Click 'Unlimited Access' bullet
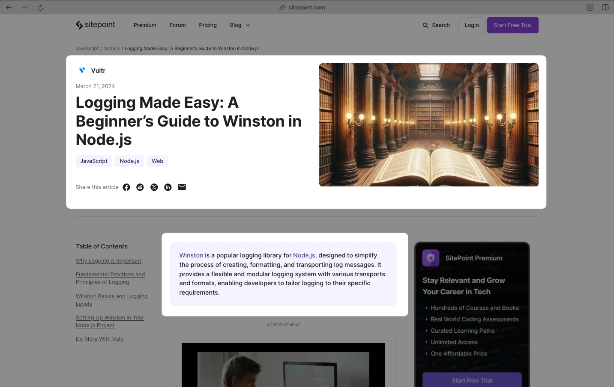This screenshot has height=387, width=614. point(454,342)
